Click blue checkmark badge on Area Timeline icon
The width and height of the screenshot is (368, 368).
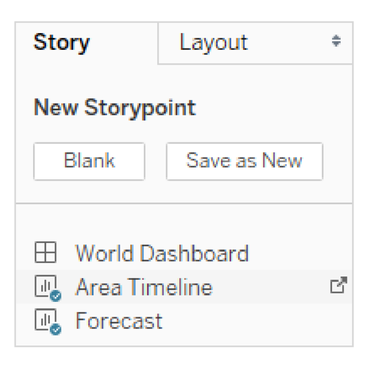56,296
